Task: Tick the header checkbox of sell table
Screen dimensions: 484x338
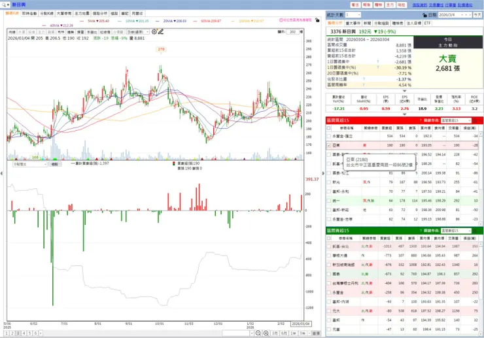Action: coord(329,238)
